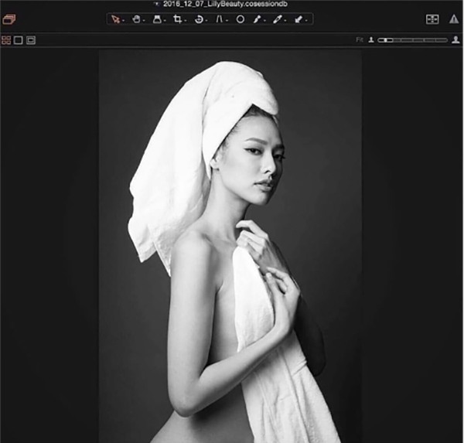The height and width of the screenshot is (443, 464).
Task: Select the Spot removal circle tool
Action: [240, 19]
